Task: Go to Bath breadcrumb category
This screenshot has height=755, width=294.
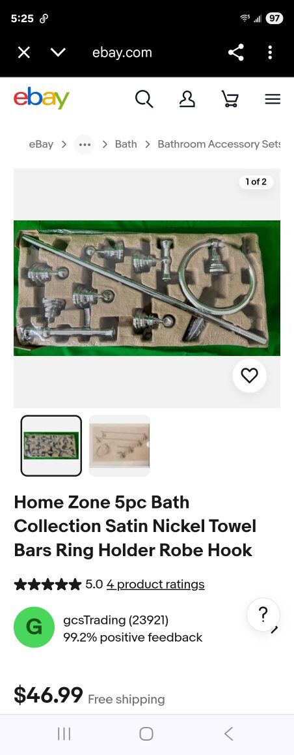Action: [x=126, y=144]
